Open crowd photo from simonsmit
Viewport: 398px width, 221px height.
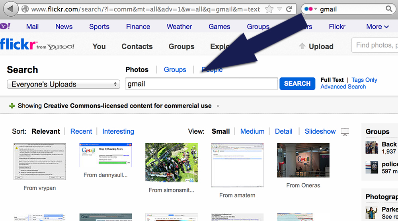click(x=172, y=163)
